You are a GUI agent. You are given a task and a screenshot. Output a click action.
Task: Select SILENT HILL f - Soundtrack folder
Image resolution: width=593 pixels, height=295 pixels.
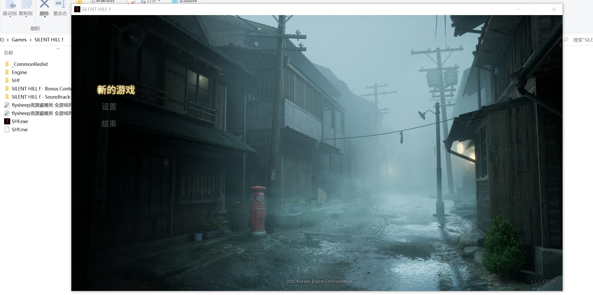pos(41,97)
